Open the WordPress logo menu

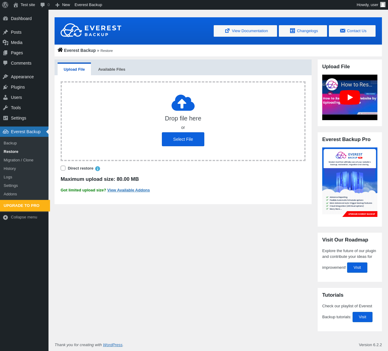click(5, 5)
